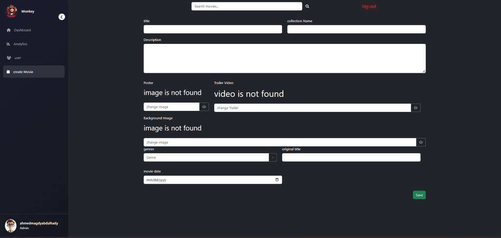Click the Monkey logo avatar
The width and height of the screenshot is (501, 238).
click(12, 11)
